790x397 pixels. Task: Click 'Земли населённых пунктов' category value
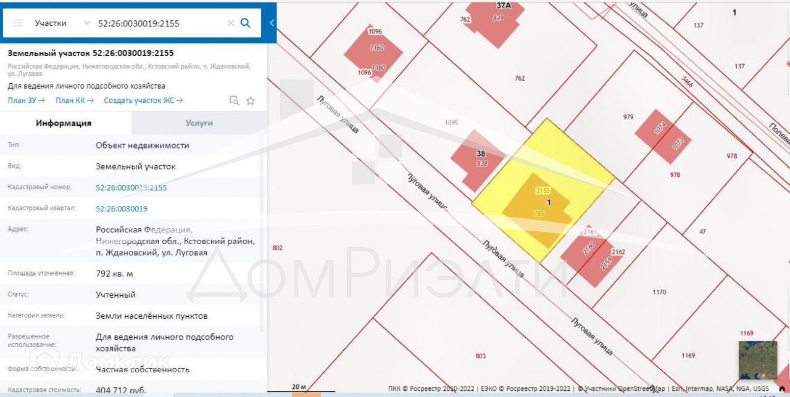point(152,316)
